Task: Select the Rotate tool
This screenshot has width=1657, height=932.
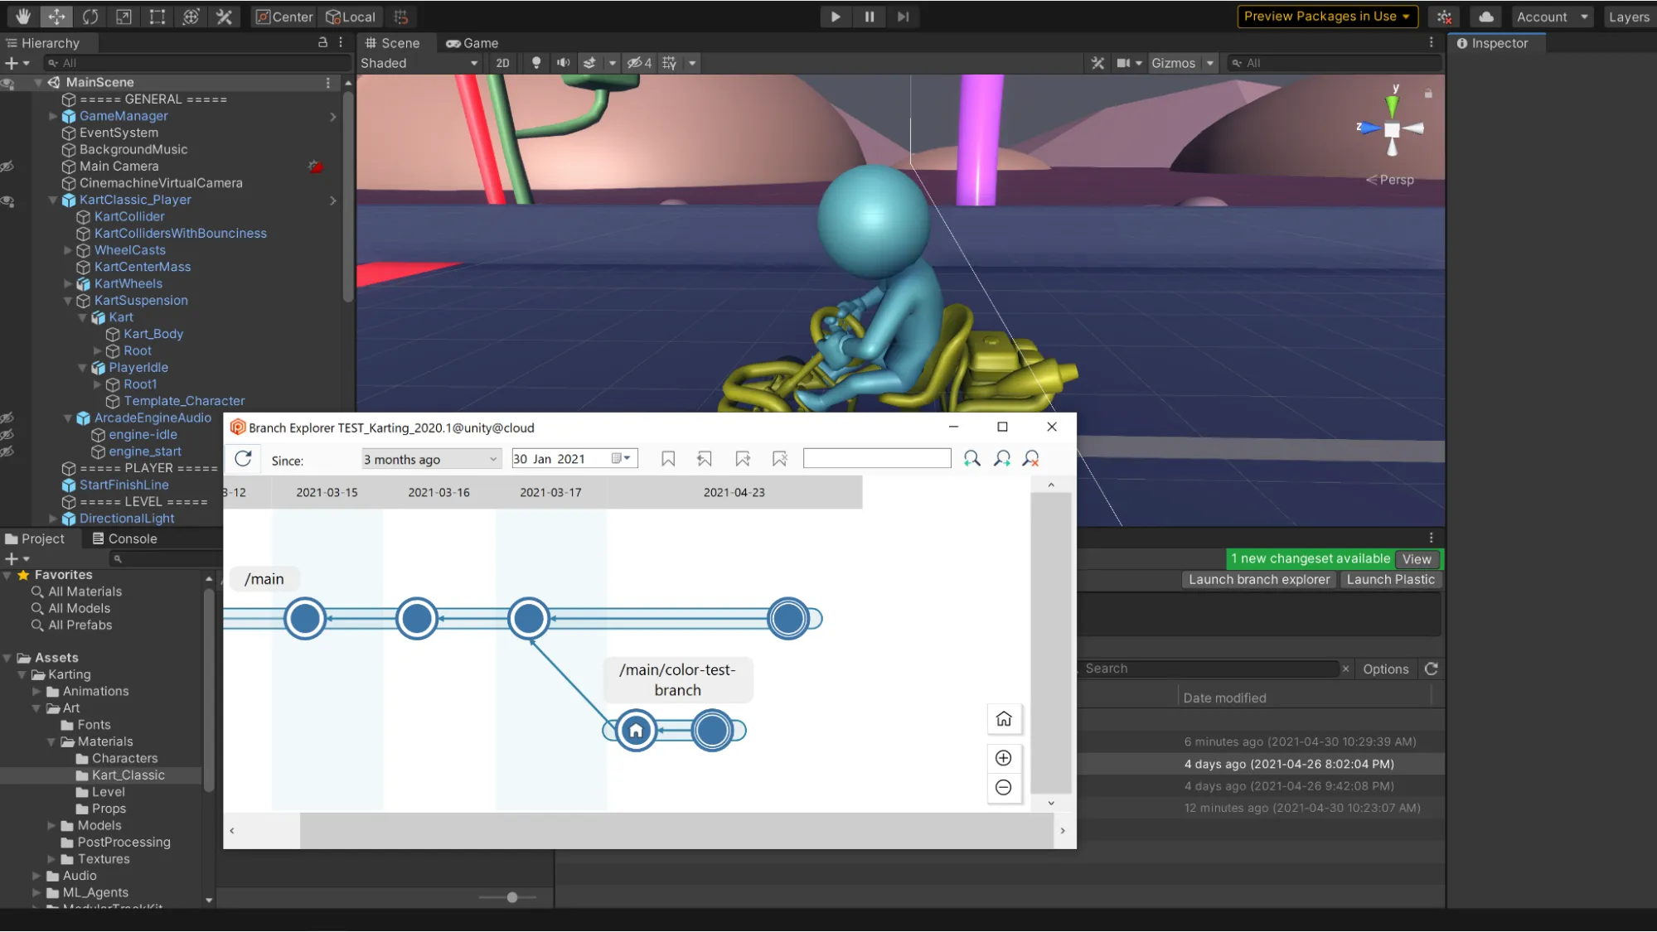Action: [x=90, y=17]
